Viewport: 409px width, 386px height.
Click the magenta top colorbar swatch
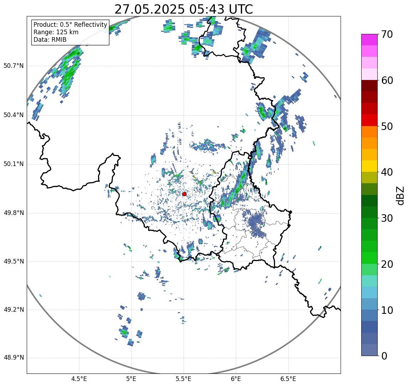(369, 40)
